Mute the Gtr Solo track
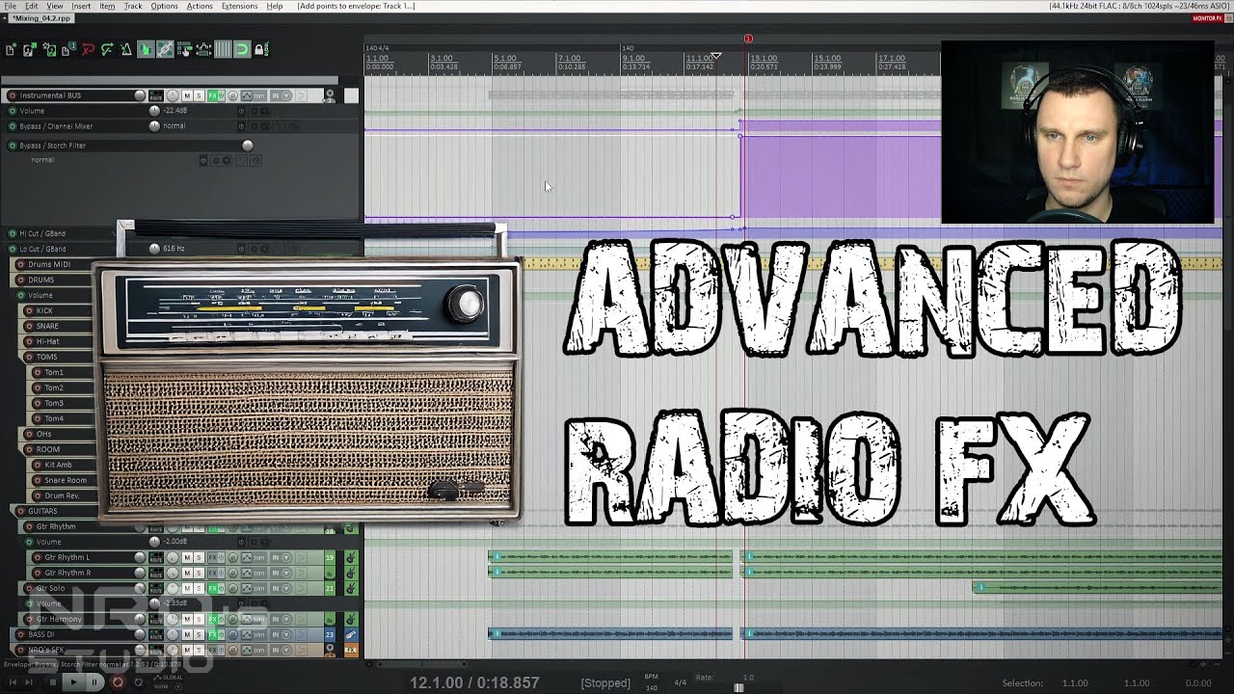 coord(187,588)
